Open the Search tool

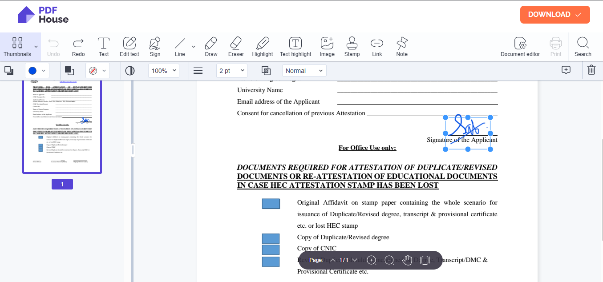coord(583,47)
